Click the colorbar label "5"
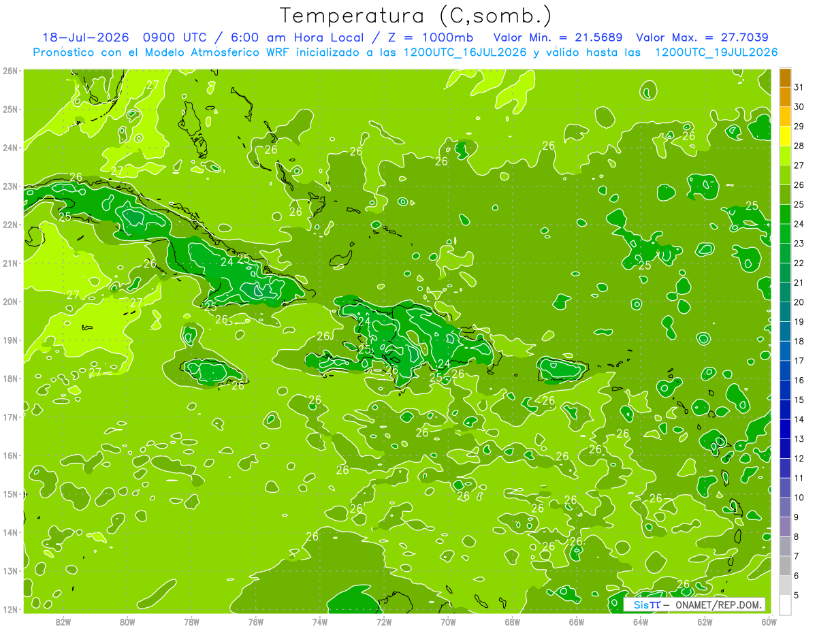 [x=797, y=595]
